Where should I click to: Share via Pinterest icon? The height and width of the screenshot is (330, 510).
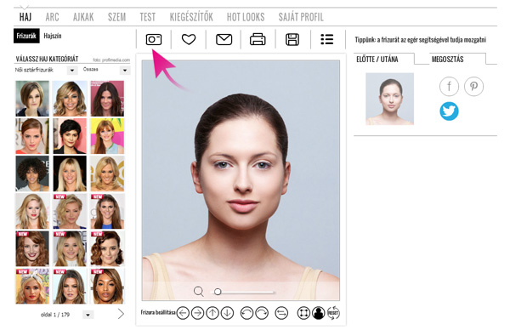click(x=473, y=86)
